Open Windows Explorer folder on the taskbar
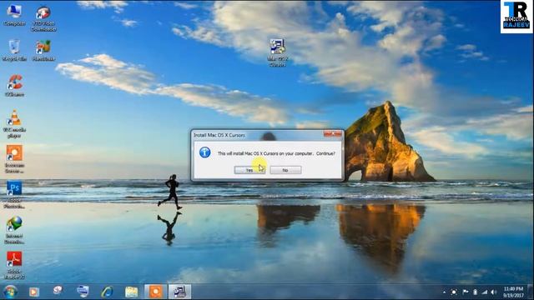This screenshot has width=534, height=300. (131, 292)
